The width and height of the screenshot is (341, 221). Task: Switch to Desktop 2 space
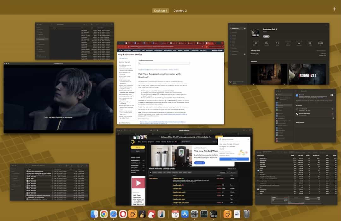[180, 10]
